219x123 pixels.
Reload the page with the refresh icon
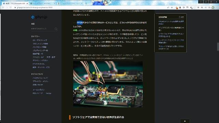[11, 8]
